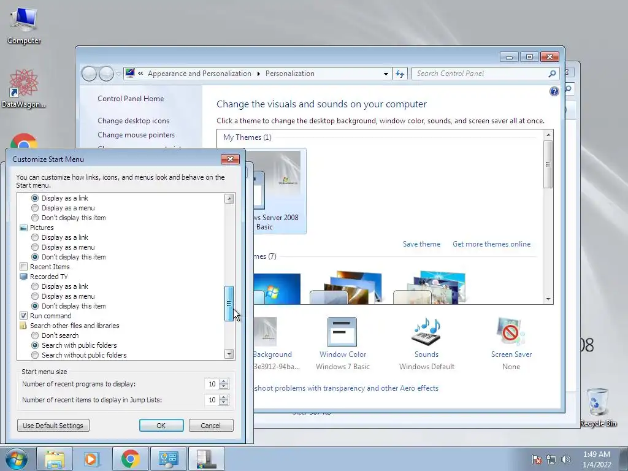This screenshot has height=471, width=628.
Task: Click the Start menu options scroll up arrow
Action: click(x=229, y=198)
